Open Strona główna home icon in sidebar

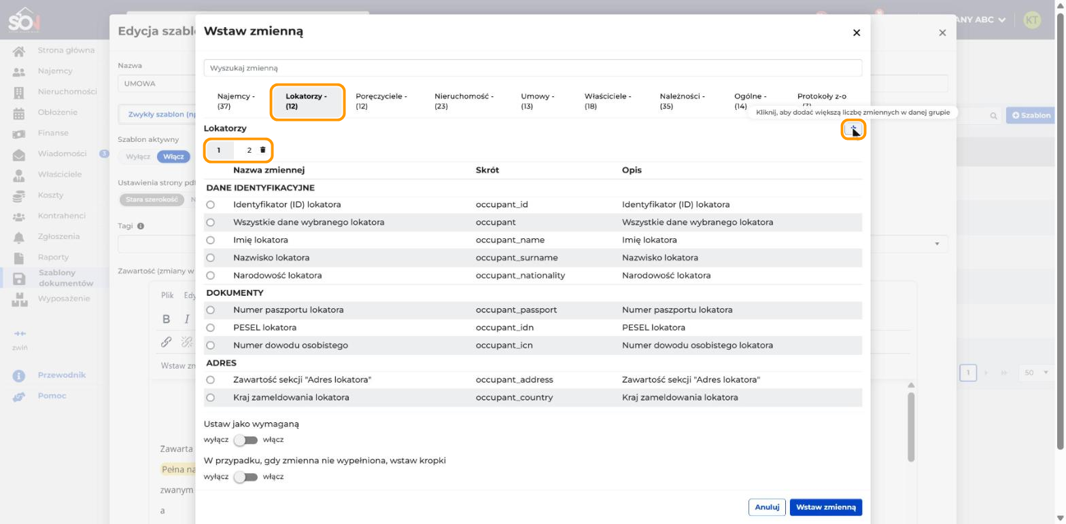tap(19, 51)
